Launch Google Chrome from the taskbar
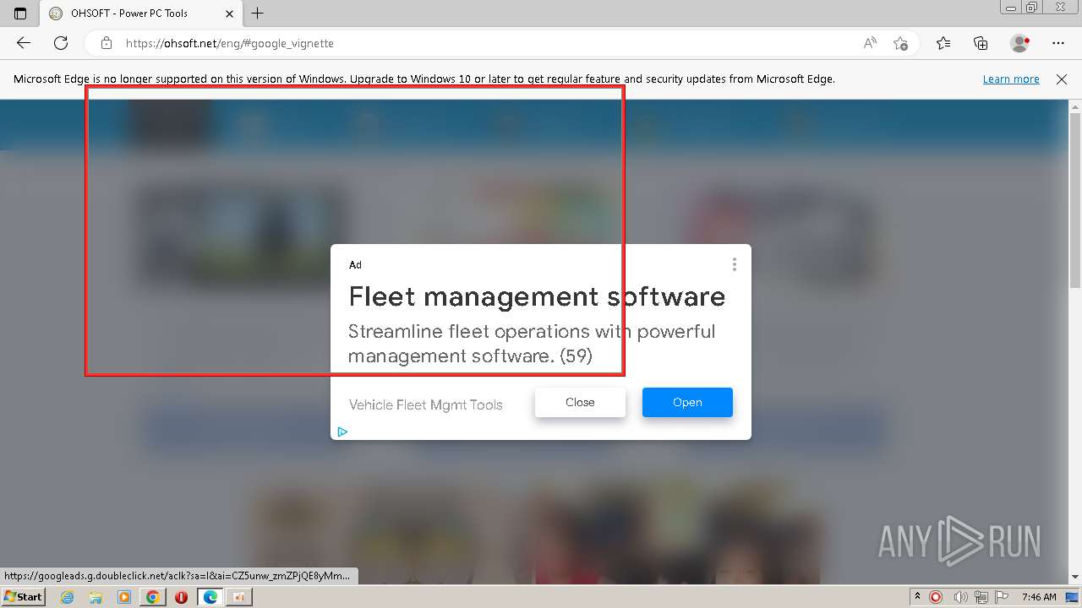This screenshot has width=1082, height=608. (153, 597)
